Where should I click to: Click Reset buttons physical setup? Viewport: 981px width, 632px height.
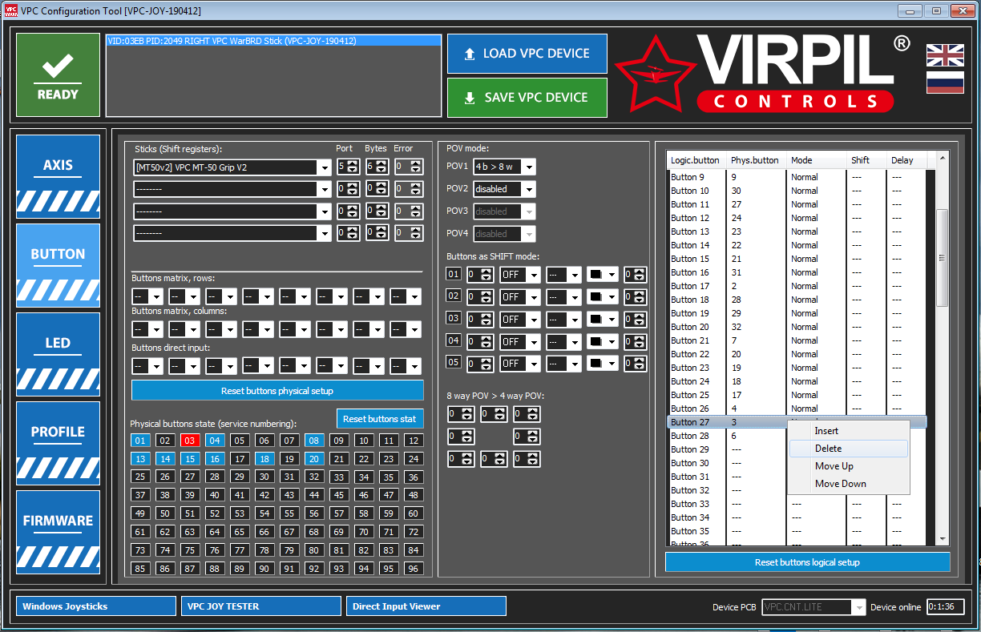[x=277, y=391]
